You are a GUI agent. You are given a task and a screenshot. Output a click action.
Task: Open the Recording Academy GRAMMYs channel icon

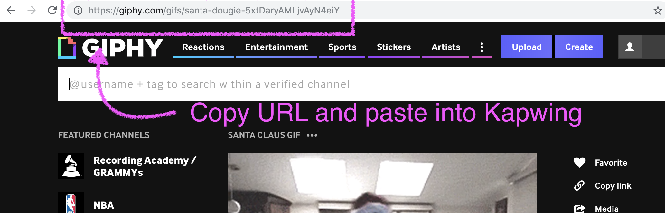tap(71, 166)
